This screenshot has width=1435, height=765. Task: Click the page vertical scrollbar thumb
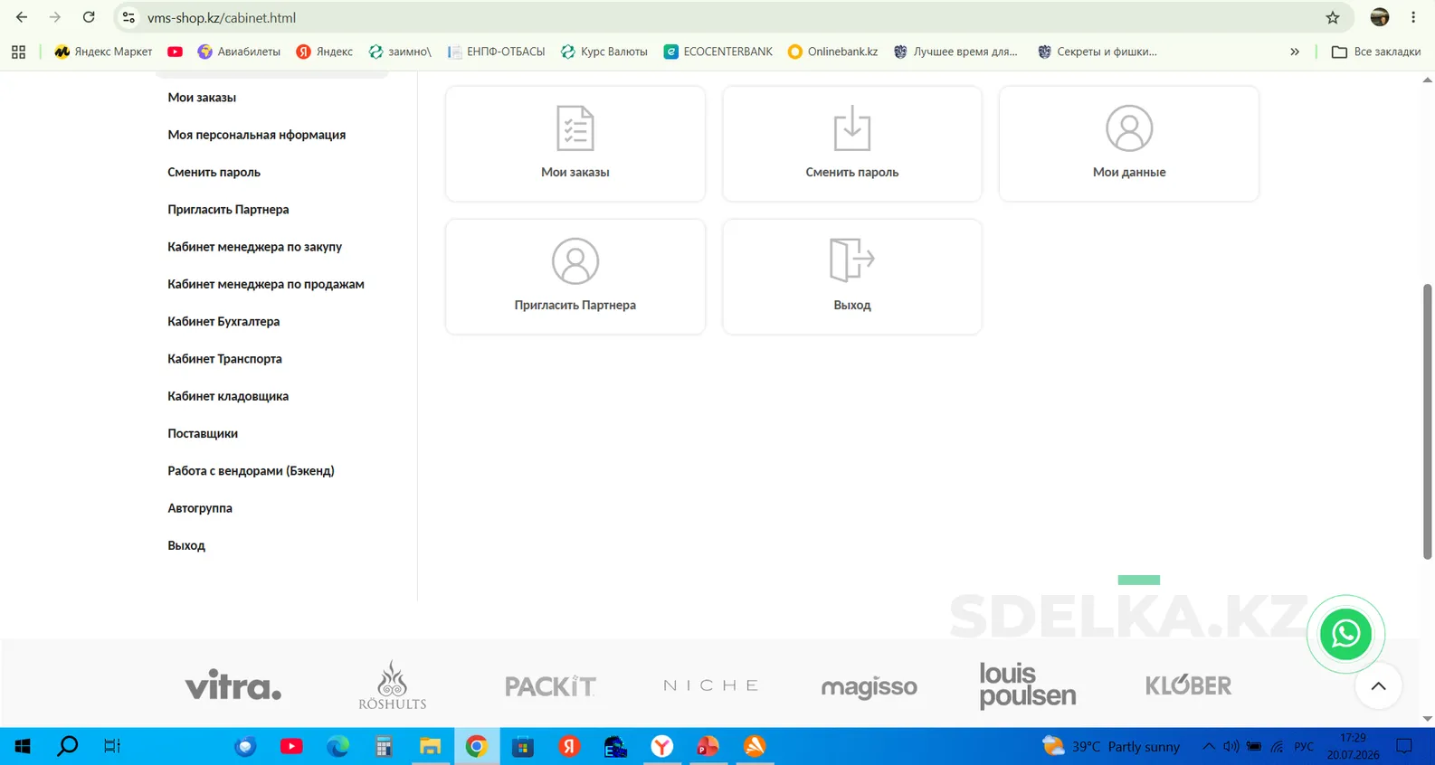[1428, 422]
